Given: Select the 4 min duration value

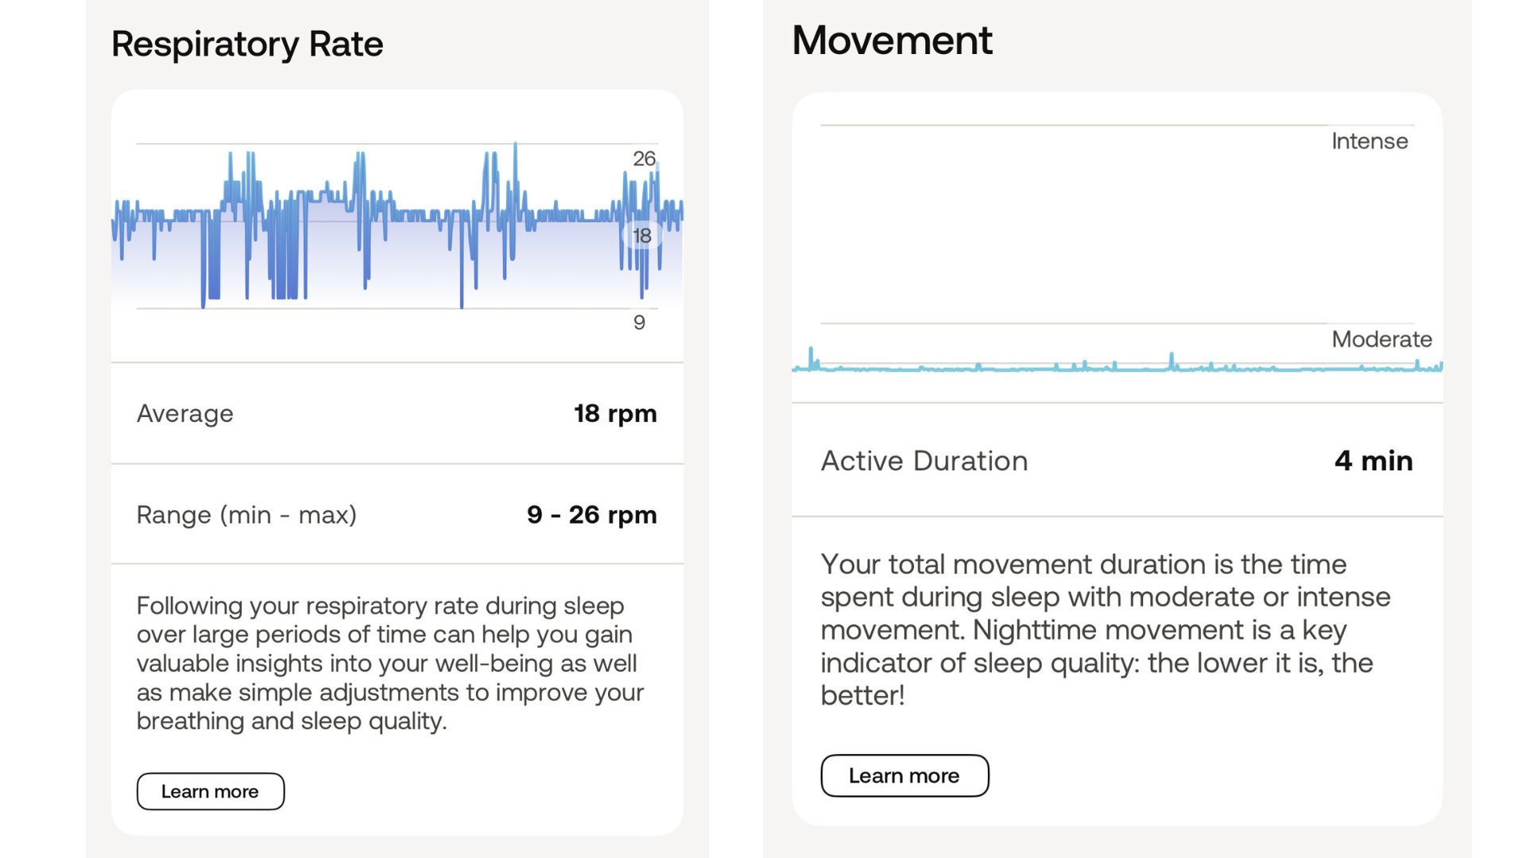Looking at the screenshot, I should (1373, 461).
